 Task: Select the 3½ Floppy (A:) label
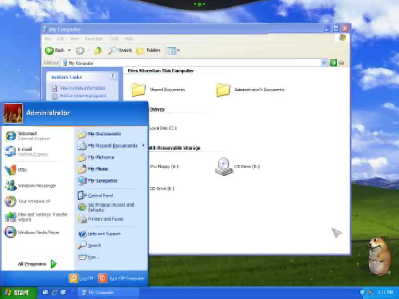164,167
